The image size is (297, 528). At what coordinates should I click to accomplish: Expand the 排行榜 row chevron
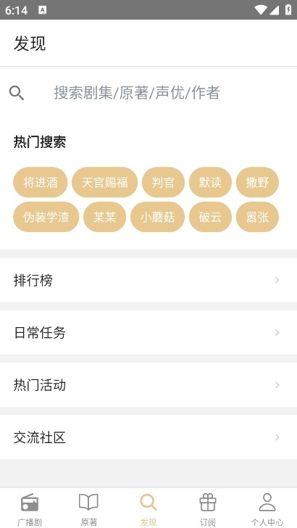277,280
